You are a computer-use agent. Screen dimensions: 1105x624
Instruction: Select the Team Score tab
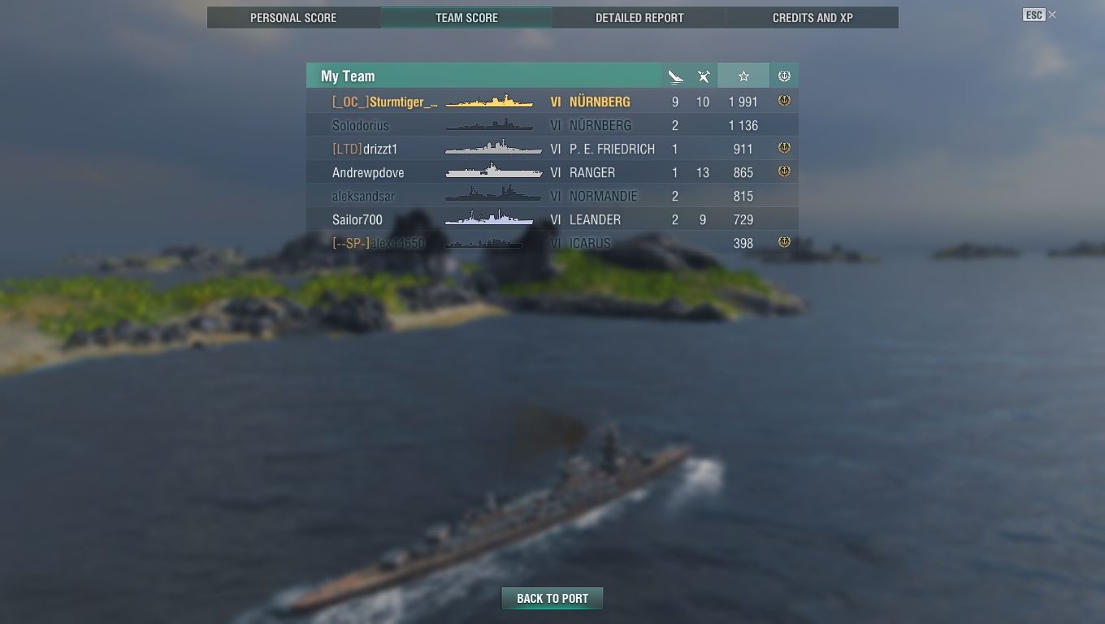click(466, 17)
